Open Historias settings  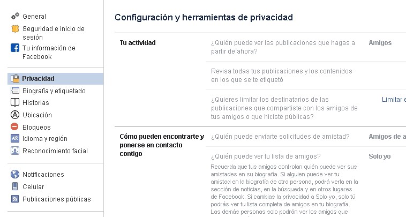36,103
